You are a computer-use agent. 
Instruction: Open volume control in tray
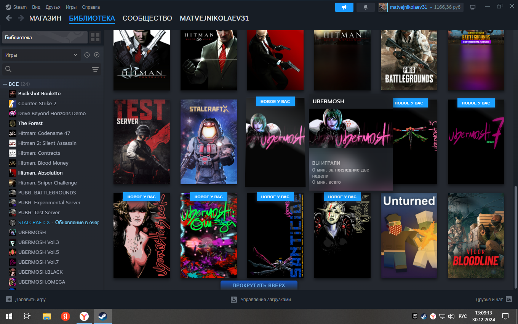(x=451, y=316)
